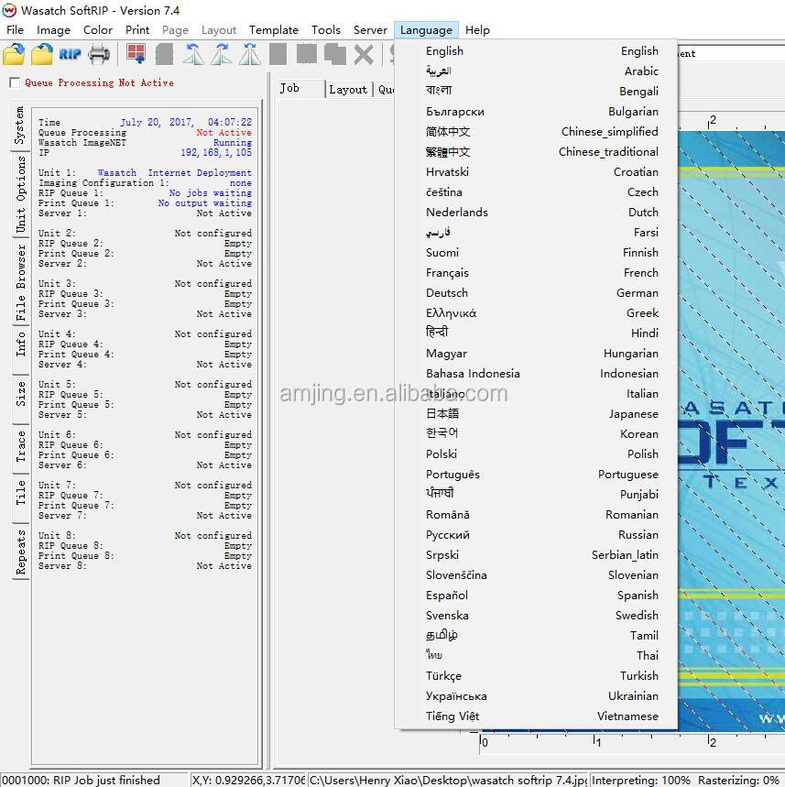Click the grey X delete icon

point(364,54)
